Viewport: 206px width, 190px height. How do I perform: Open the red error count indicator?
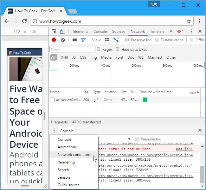(181, 31)
